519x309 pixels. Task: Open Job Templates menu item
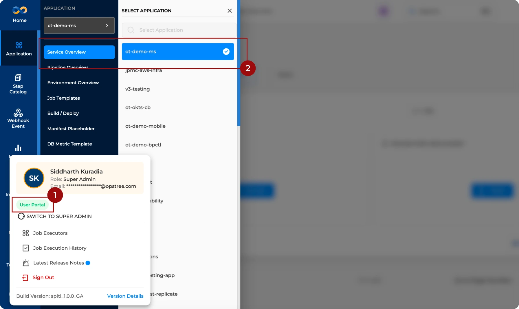point(63,98)
